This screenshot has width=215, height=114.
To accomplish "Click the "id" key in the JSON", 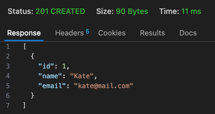I will pyautogui.click(x=46, y=66).
